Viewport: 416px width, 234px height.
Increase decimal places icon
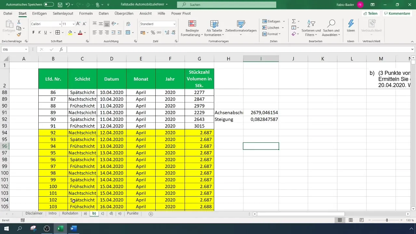tap(167, 32)
